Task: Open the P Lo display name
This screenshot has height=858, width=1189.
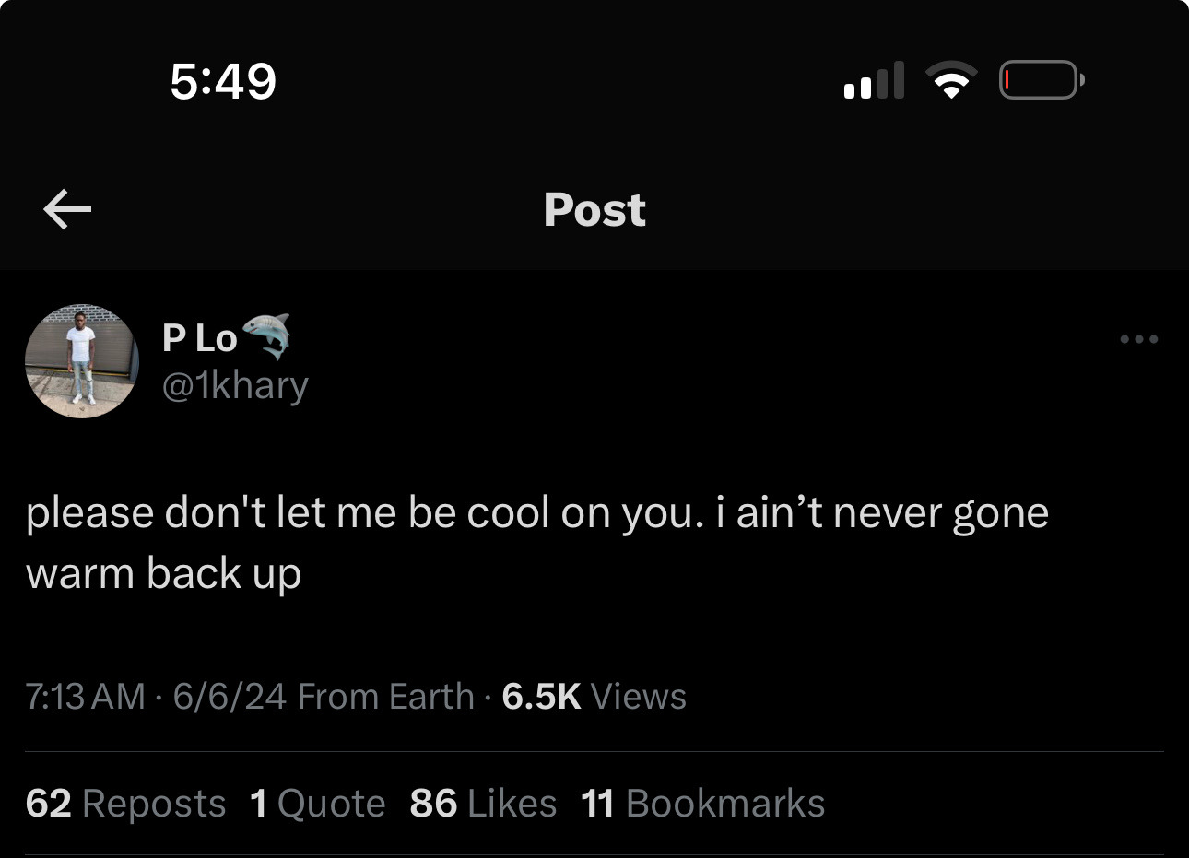Action: (x=199, y=338)
